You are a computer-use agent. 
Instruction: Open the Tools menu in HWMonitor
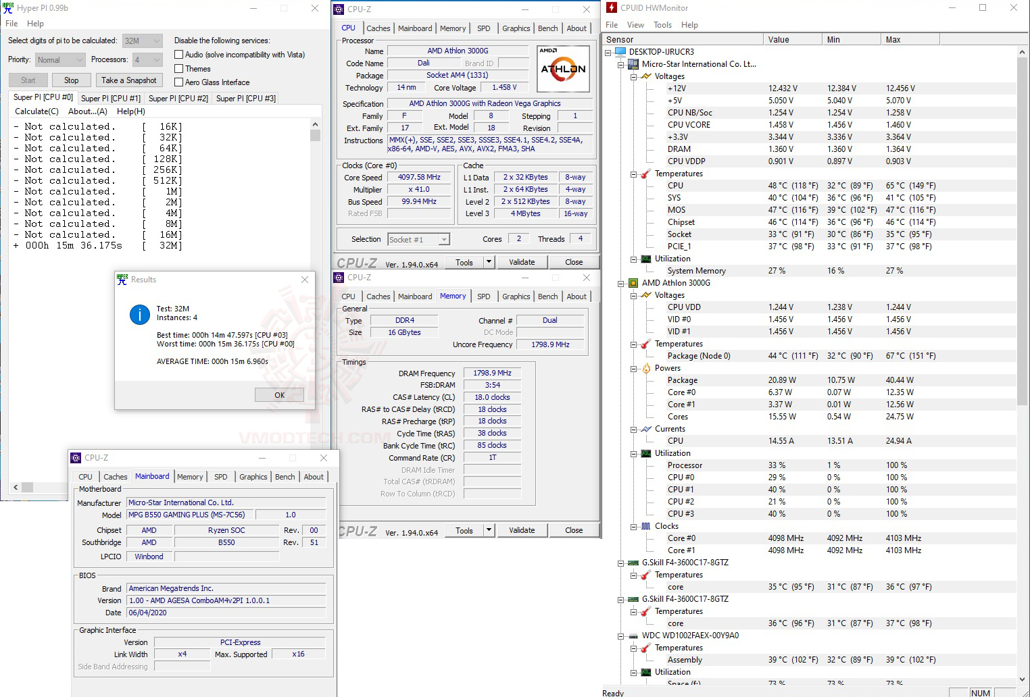click(662, 25)
